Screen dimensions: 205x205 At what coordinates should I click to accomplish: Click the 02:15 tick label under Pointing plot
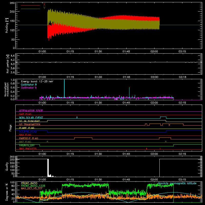coord(182,52)
